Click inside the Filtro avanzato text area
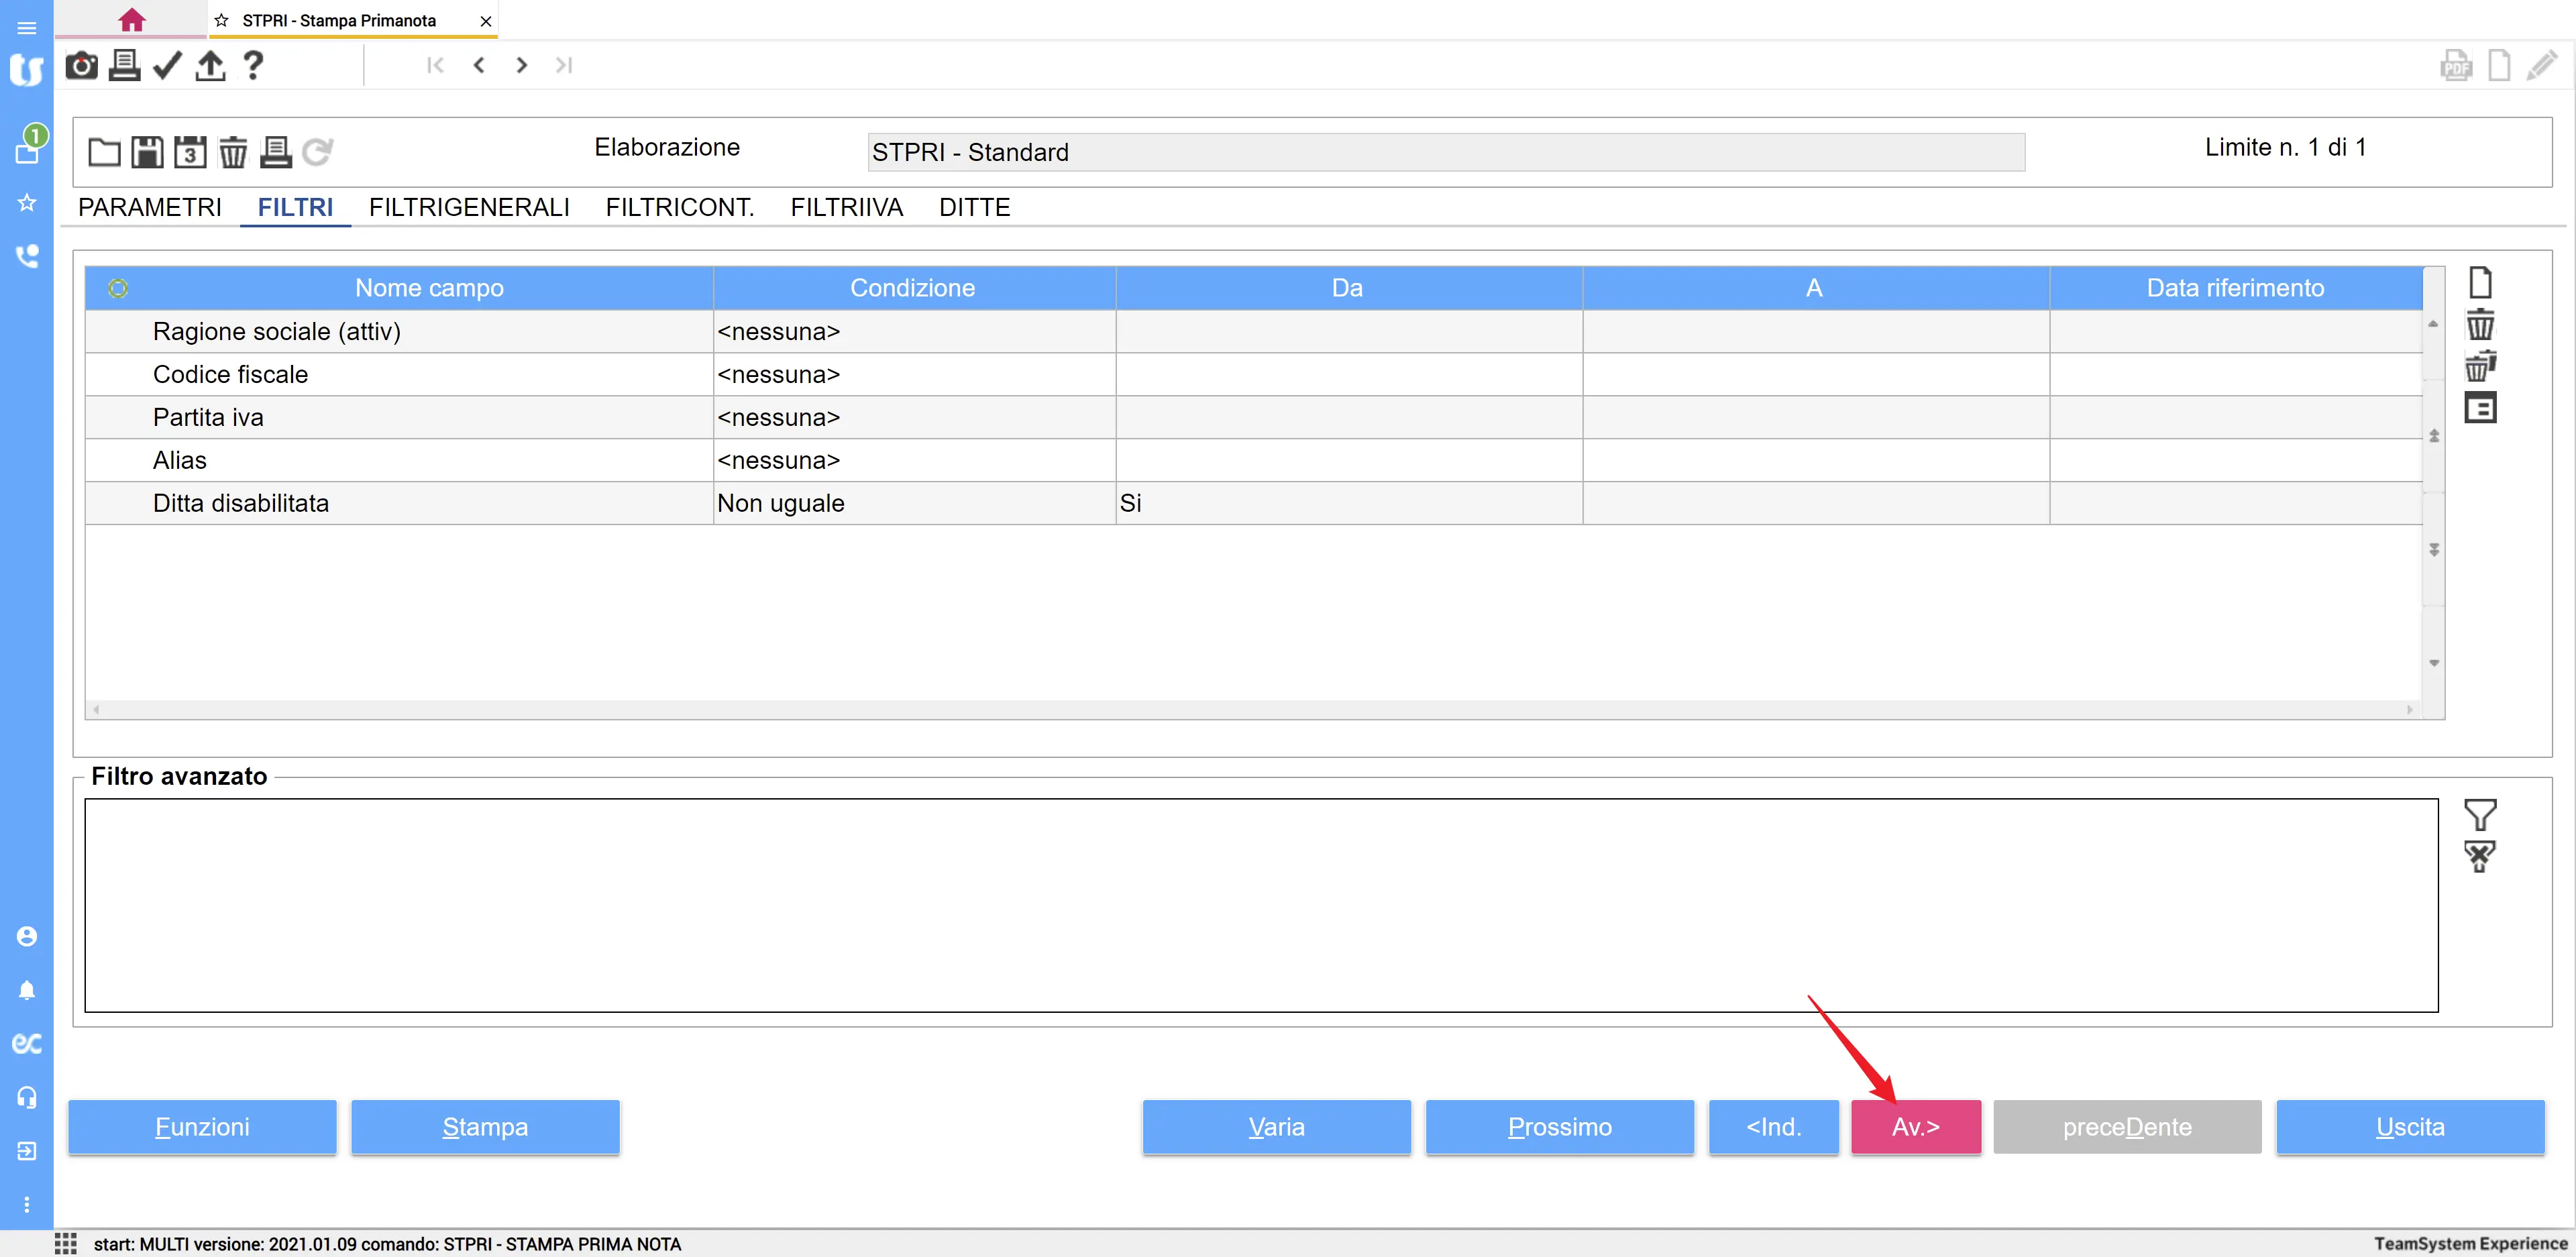The image size is (2576, 1257). click(x=1260, y=905)
